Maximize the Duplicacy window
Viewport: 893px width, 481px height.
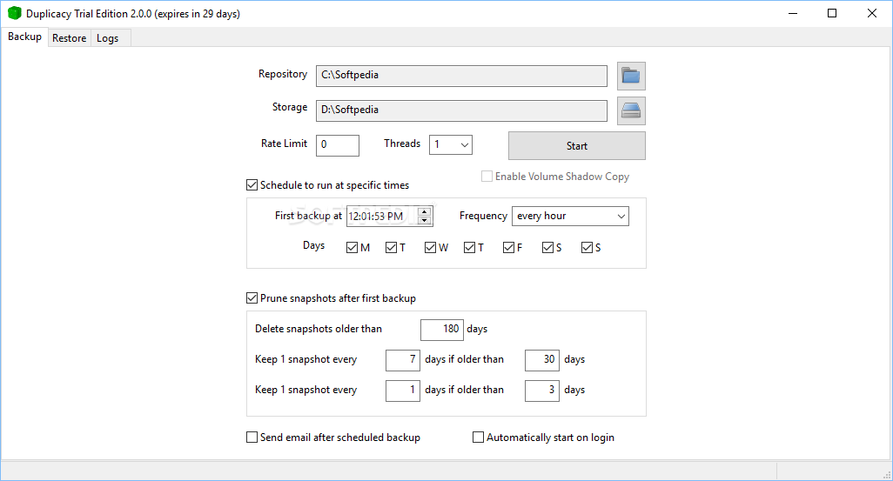pos(832,13)
